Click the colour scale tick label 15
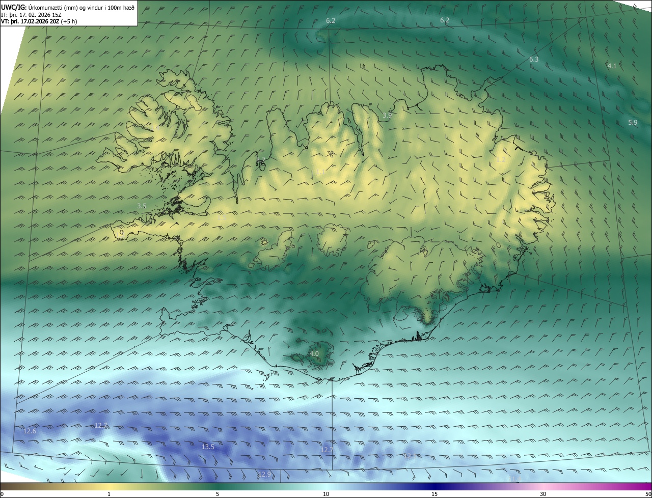This screenshot has height=498, width=652. click(x=434, y=494)
